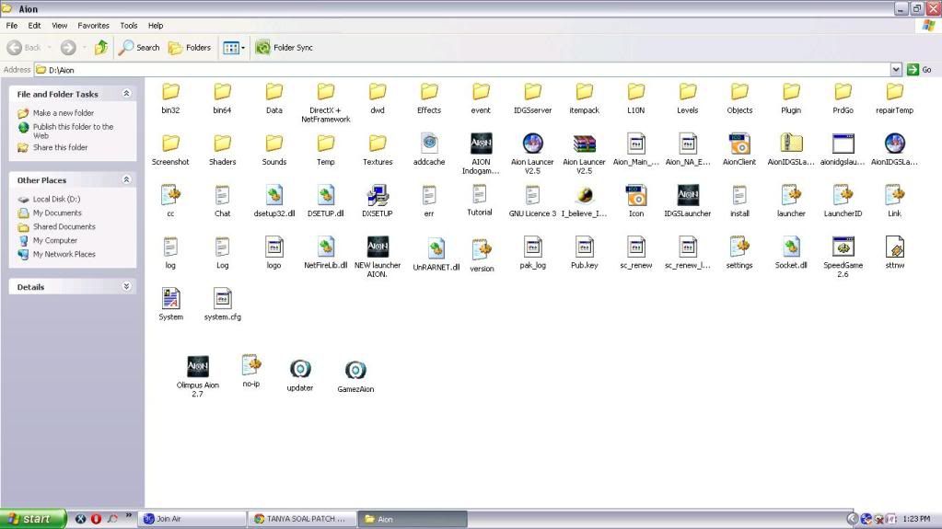Select the Socket.dll file icon
This screenshot has height=529, width=942.
[x=791, y=247]
